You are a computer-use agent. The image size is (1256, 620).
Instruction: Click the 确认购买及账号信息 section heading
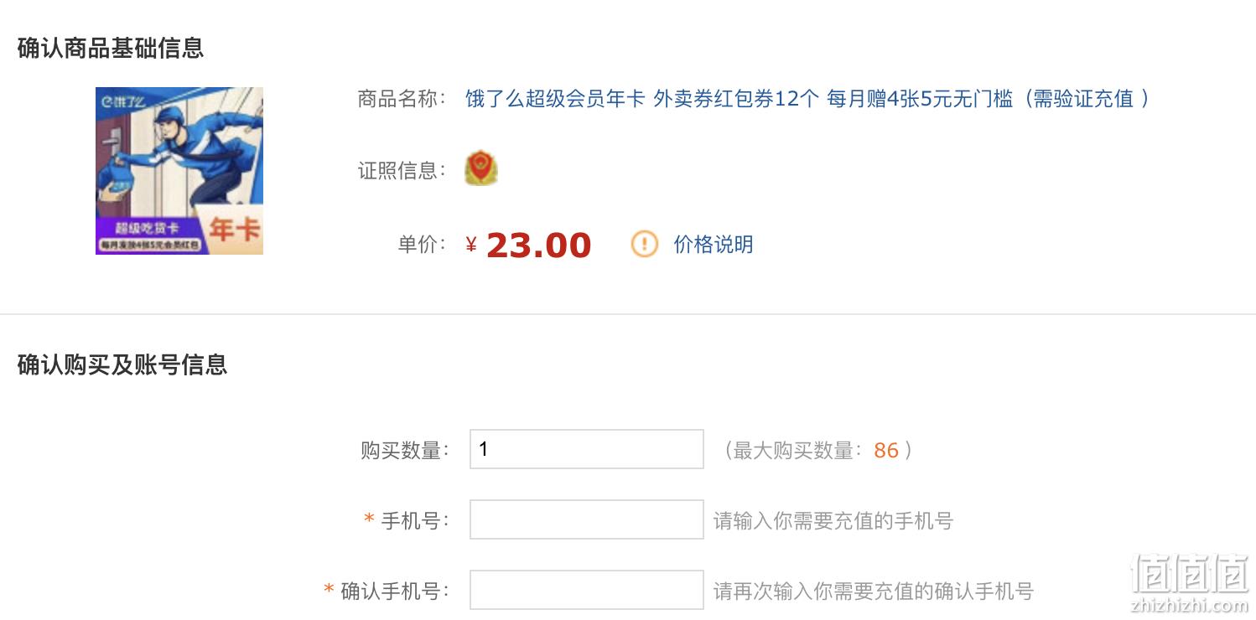coord(122,364)
